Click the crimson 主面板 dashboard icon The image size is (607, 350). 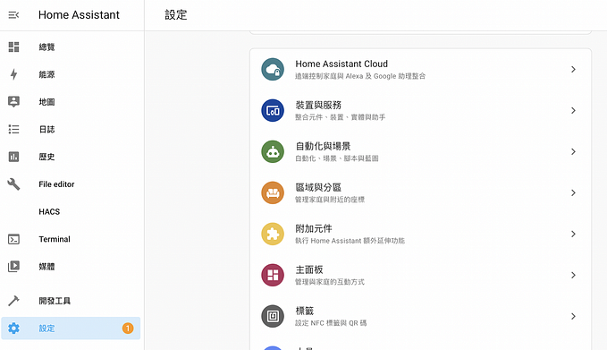coord(273,275)
